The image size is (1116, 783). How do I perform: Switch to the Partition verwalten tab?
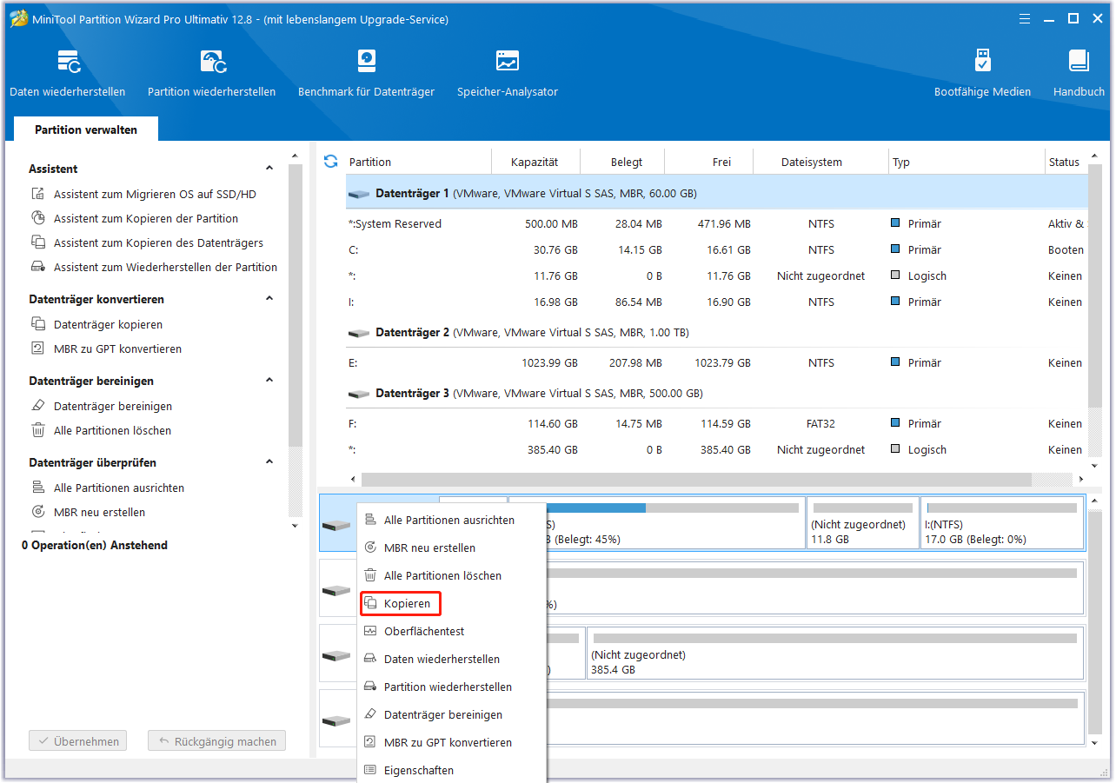[86, 129]
